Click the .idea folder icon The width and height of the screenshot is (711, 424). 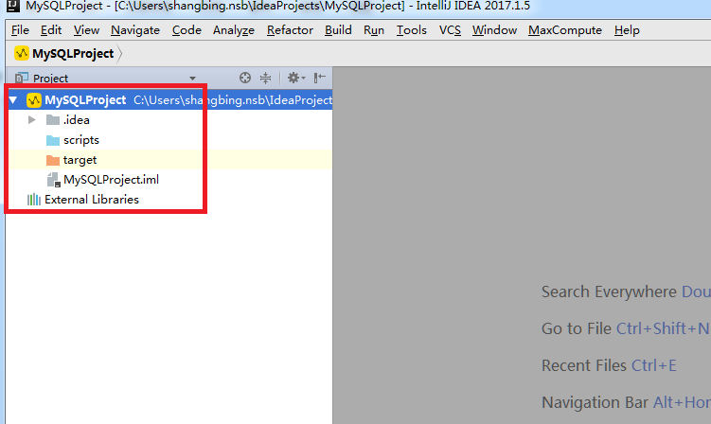click(x=53, y=120)
